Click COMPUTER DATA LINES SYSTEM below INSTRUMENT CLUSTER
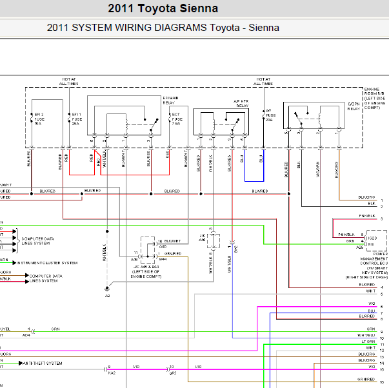Screen dimensions: 389x388 point(46,278)
